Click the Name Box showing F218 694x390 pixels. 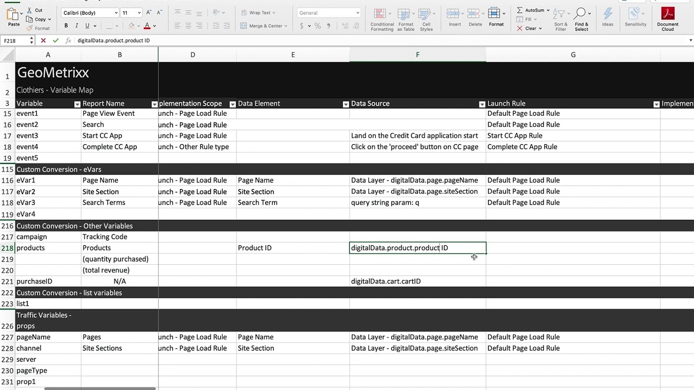pos(16,41)
